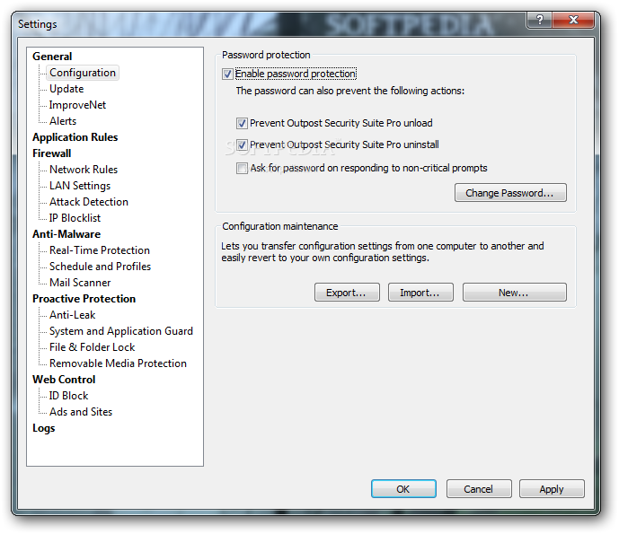619x534 pixels.
Task: Open the Update settings page
Action: (x=66, y=89)
